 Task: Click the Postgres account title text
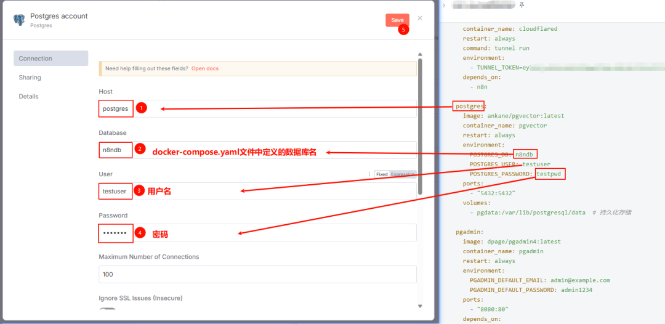[59, 16]
